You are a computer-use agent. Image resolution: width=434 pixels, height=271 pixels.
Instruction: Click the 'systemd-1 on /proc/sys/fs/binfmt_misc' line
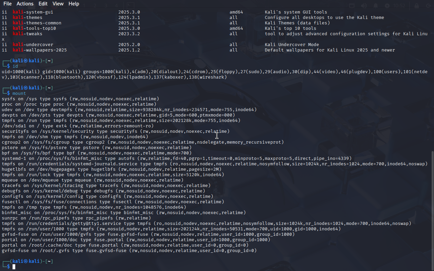(177, 159)
